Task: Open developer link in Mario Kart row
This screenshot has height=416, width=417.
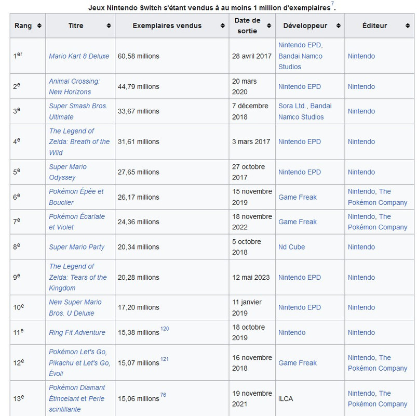Action: click(x=301, y=56)
